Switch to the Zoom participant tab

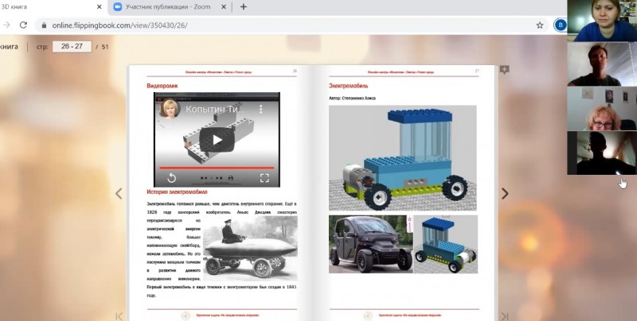pyautogui.click(x=163, y=7)
